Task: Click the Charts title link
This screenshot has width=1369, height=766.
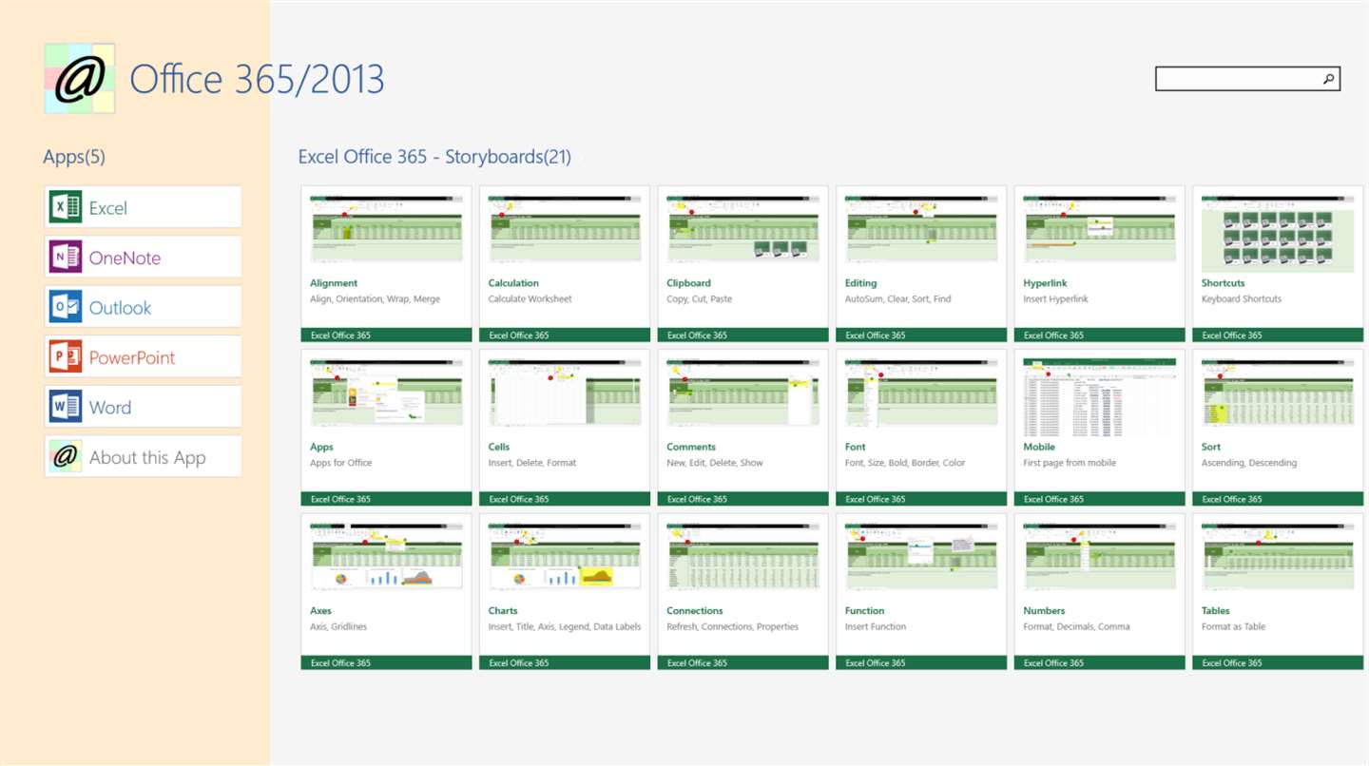Action: pos(503,611)
